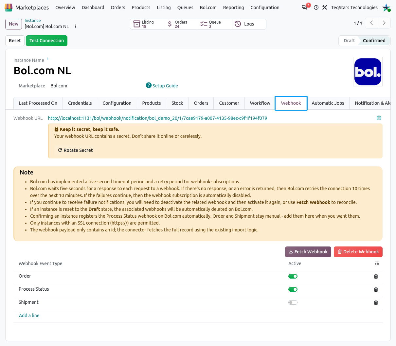Open the Marketplaces app home icon
The height and width of the screenshot is (346, 396).
[9, 7]
